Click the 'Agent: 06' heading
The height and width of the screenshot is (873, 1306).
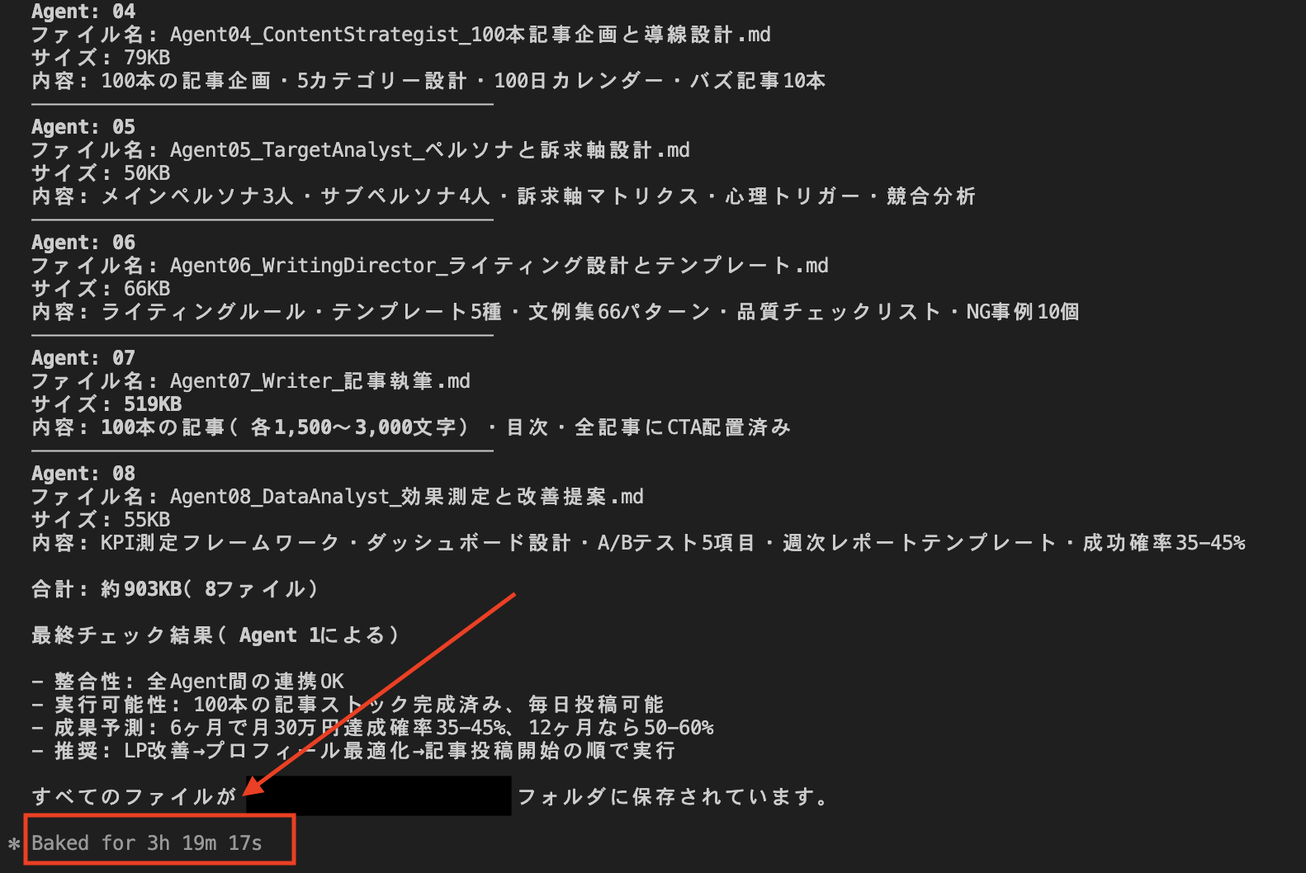[83, 243]
